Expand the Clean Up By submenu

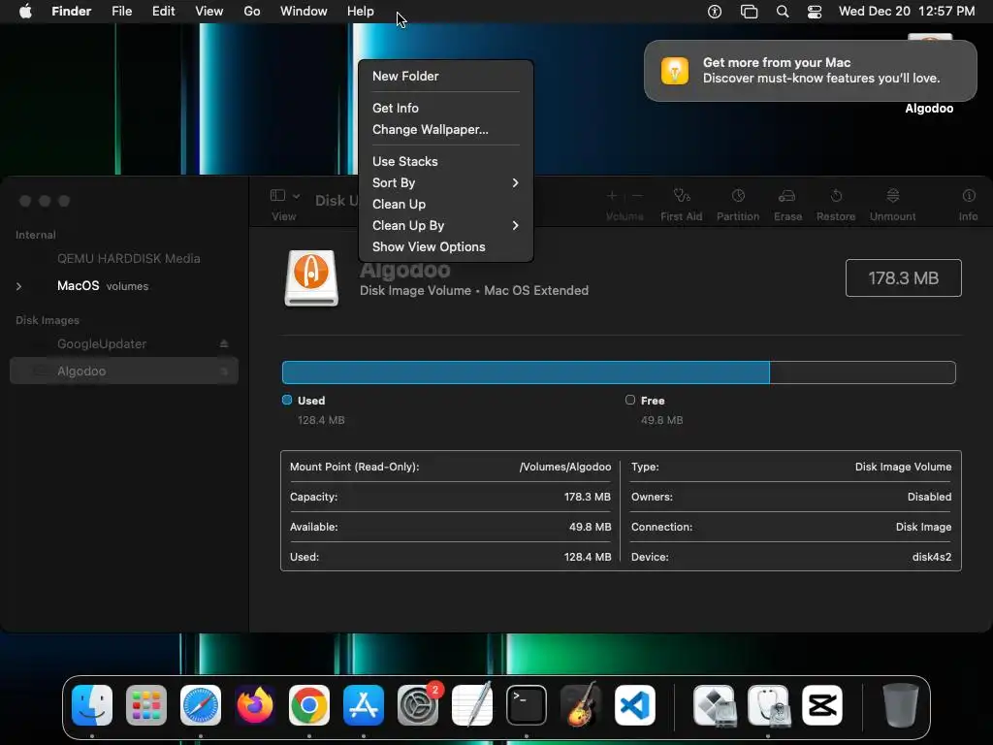(x=446, y=225)
